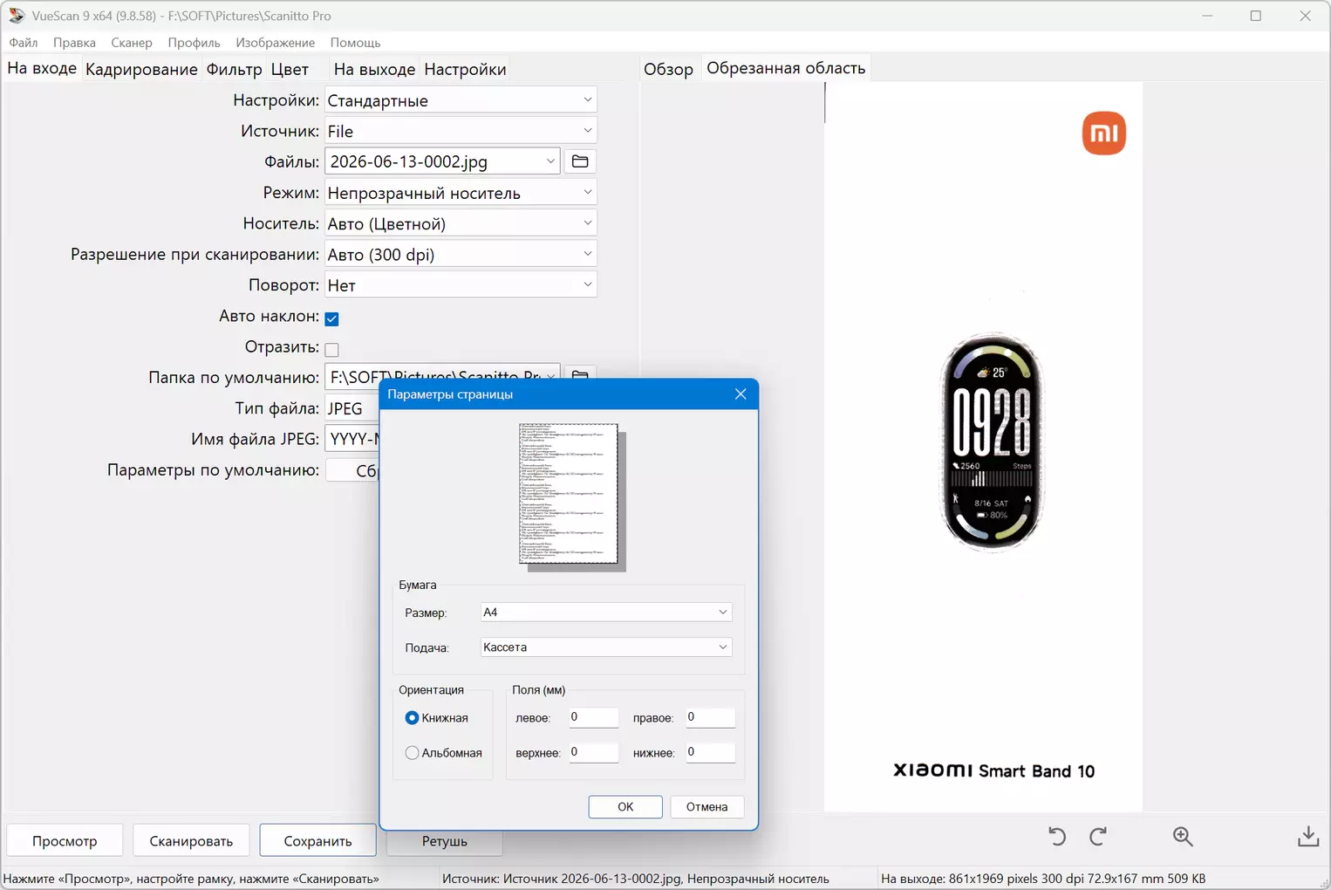The height and width of the screenshot is (890, 1331).
Task: Toggle the Авто наклон checkbox
Action: (x=331, y=318)
